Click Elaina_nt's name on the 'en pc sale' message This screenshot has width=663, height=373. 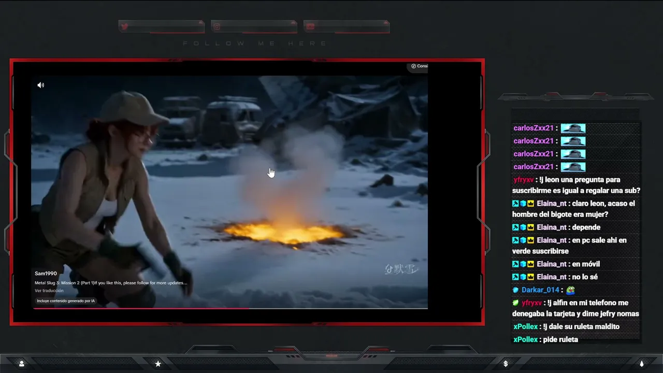[551, 240]
